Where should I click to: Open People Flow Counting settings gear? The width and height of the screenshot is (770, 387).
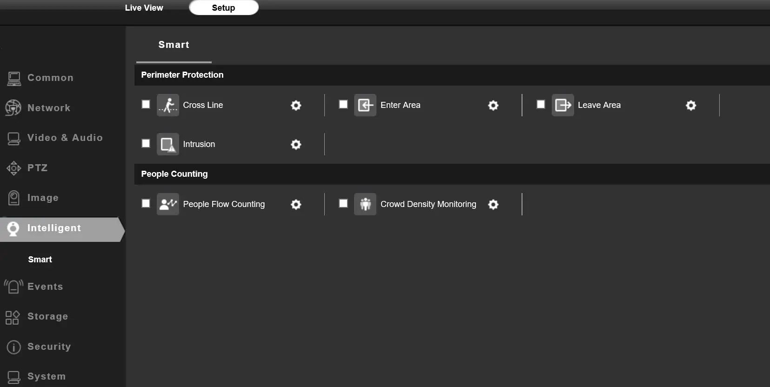(x=296, y=205)
